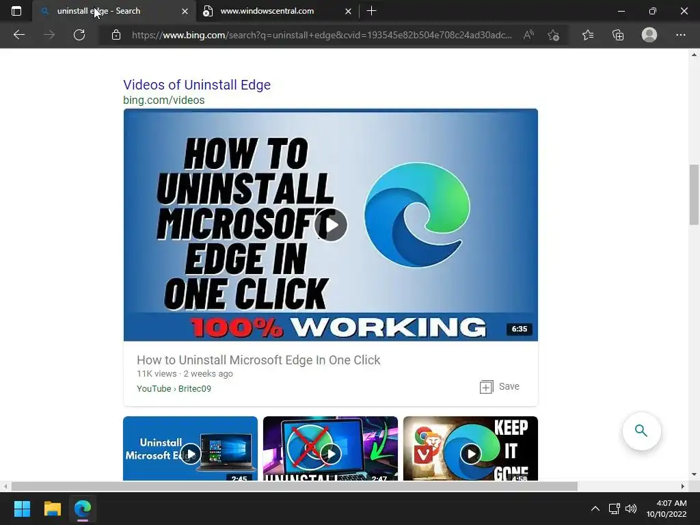This screenshot has height=525, width=700.
Task: Click the Microsoft Edge taskbar icon
Action: point(83,509)
